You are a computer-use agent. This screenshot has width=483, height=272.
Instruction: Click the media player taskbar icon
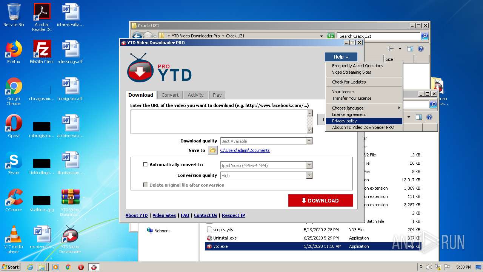click(x=55, y=267)
